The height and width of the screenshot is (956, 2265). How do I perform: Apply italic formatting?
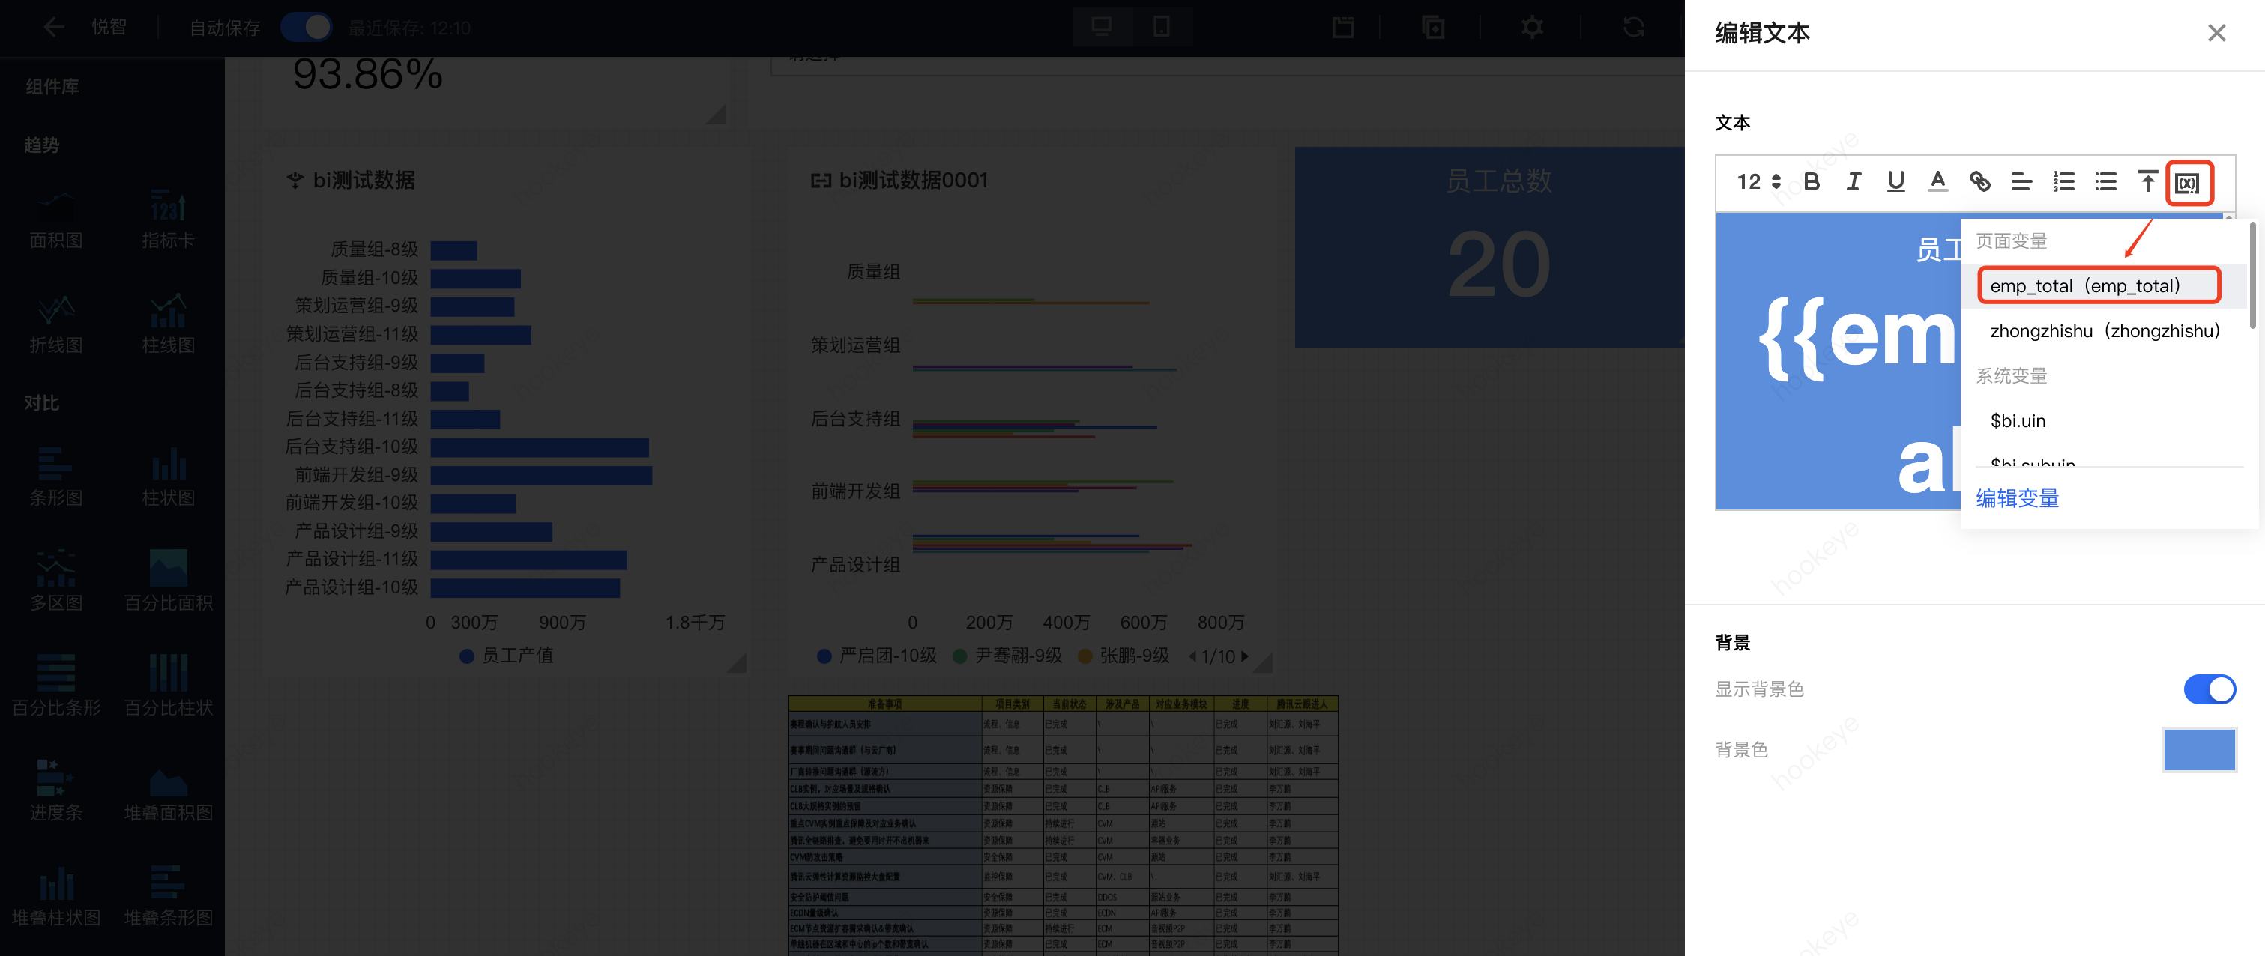coord(1854,182)
